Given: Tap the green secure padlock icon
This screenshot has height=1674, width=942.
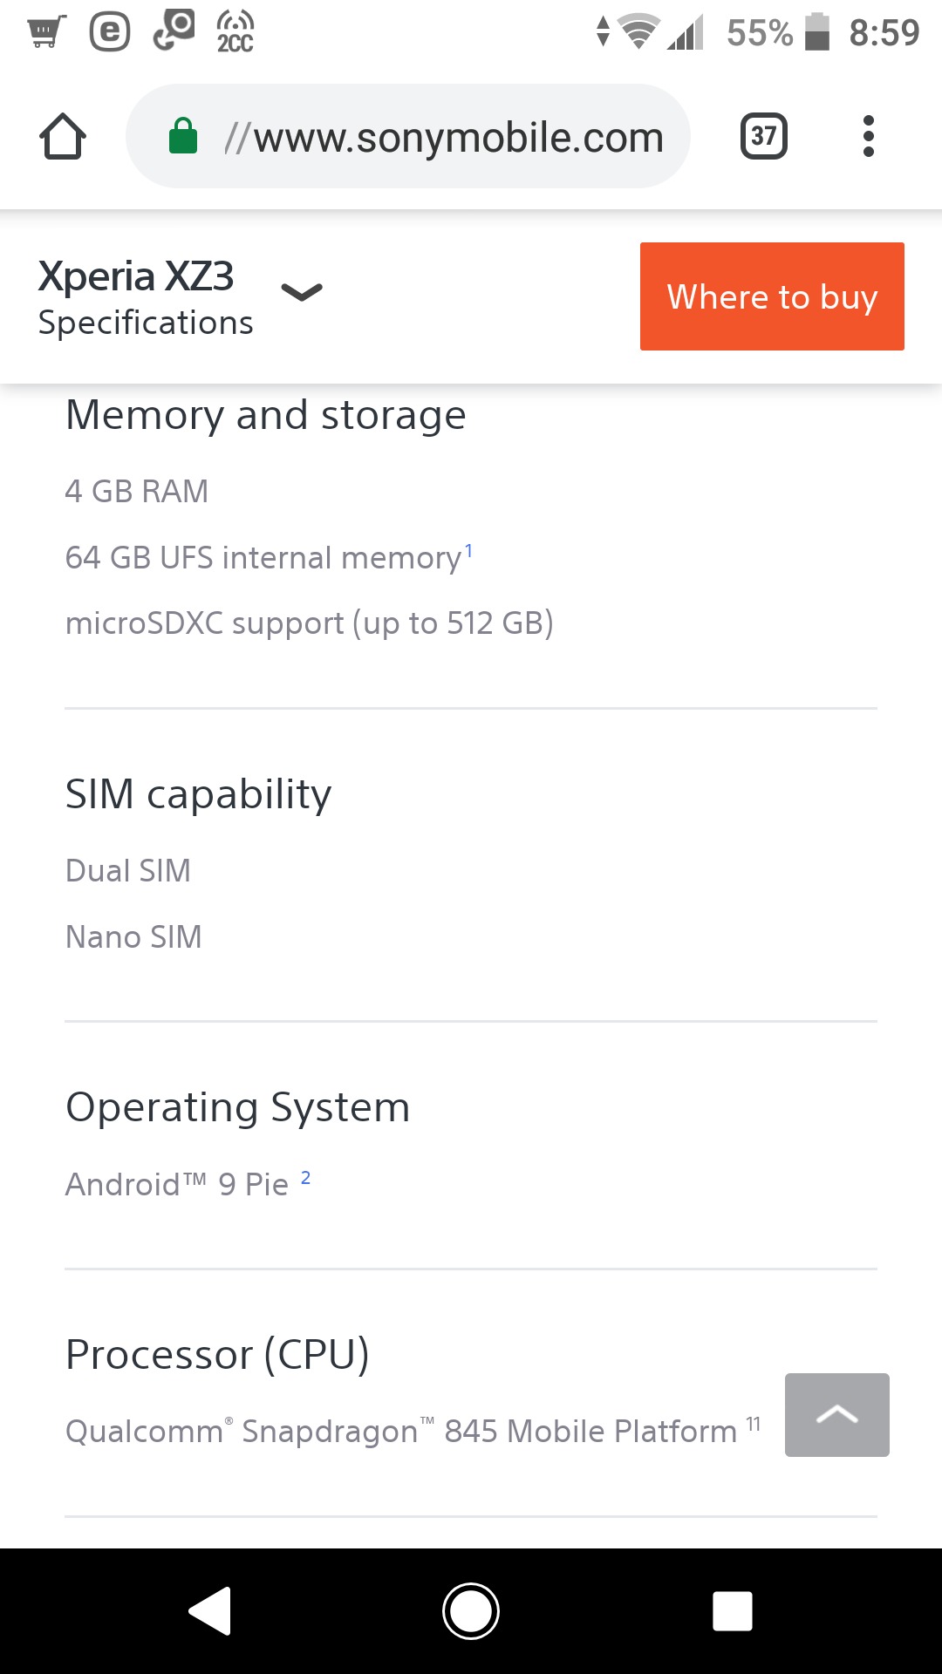Looking at the screenshot, I should pos(183,137).
